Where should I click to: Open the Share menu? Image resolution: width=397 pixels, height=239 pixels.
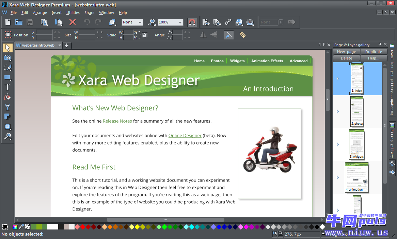click(x=89, y=13)
